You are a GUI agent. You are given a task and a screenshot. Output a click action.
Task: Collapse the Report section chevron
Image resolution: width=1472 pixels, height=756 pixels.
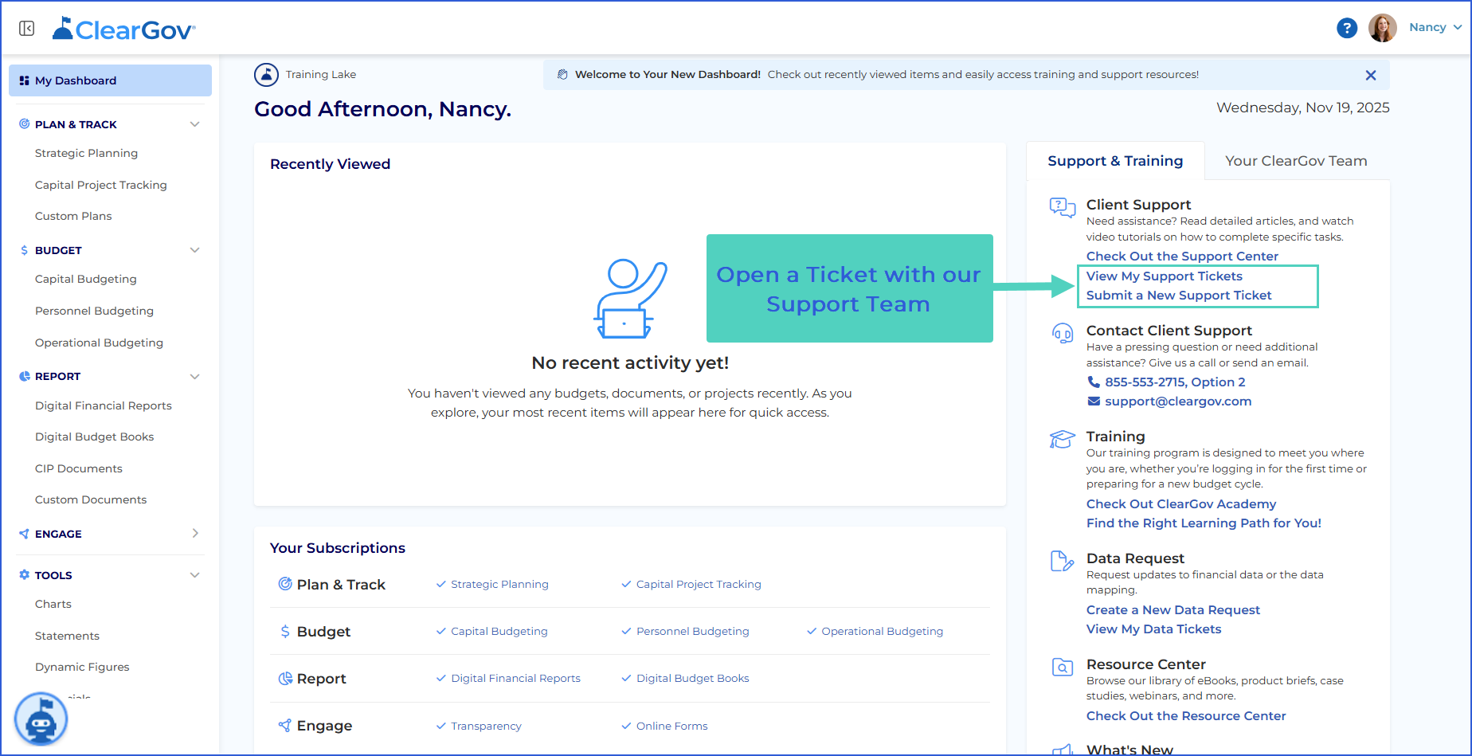click(194, 376)
